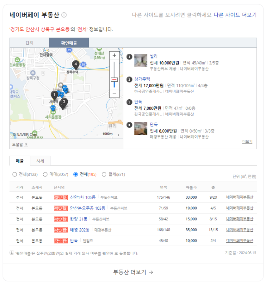The height and width of the screenshot is (285, 266).
Task: Click 부동산 더보기 button at bottom
Action: [133, 272]
